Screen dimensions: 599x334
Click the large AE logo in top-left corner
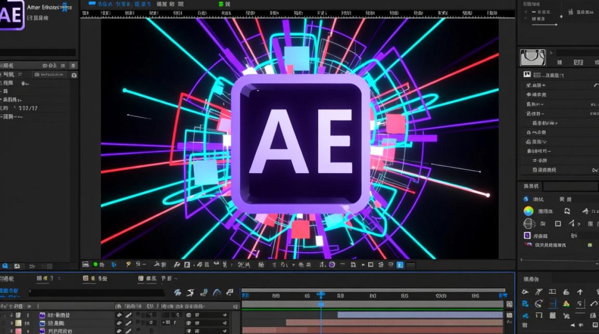click(12, 14)
